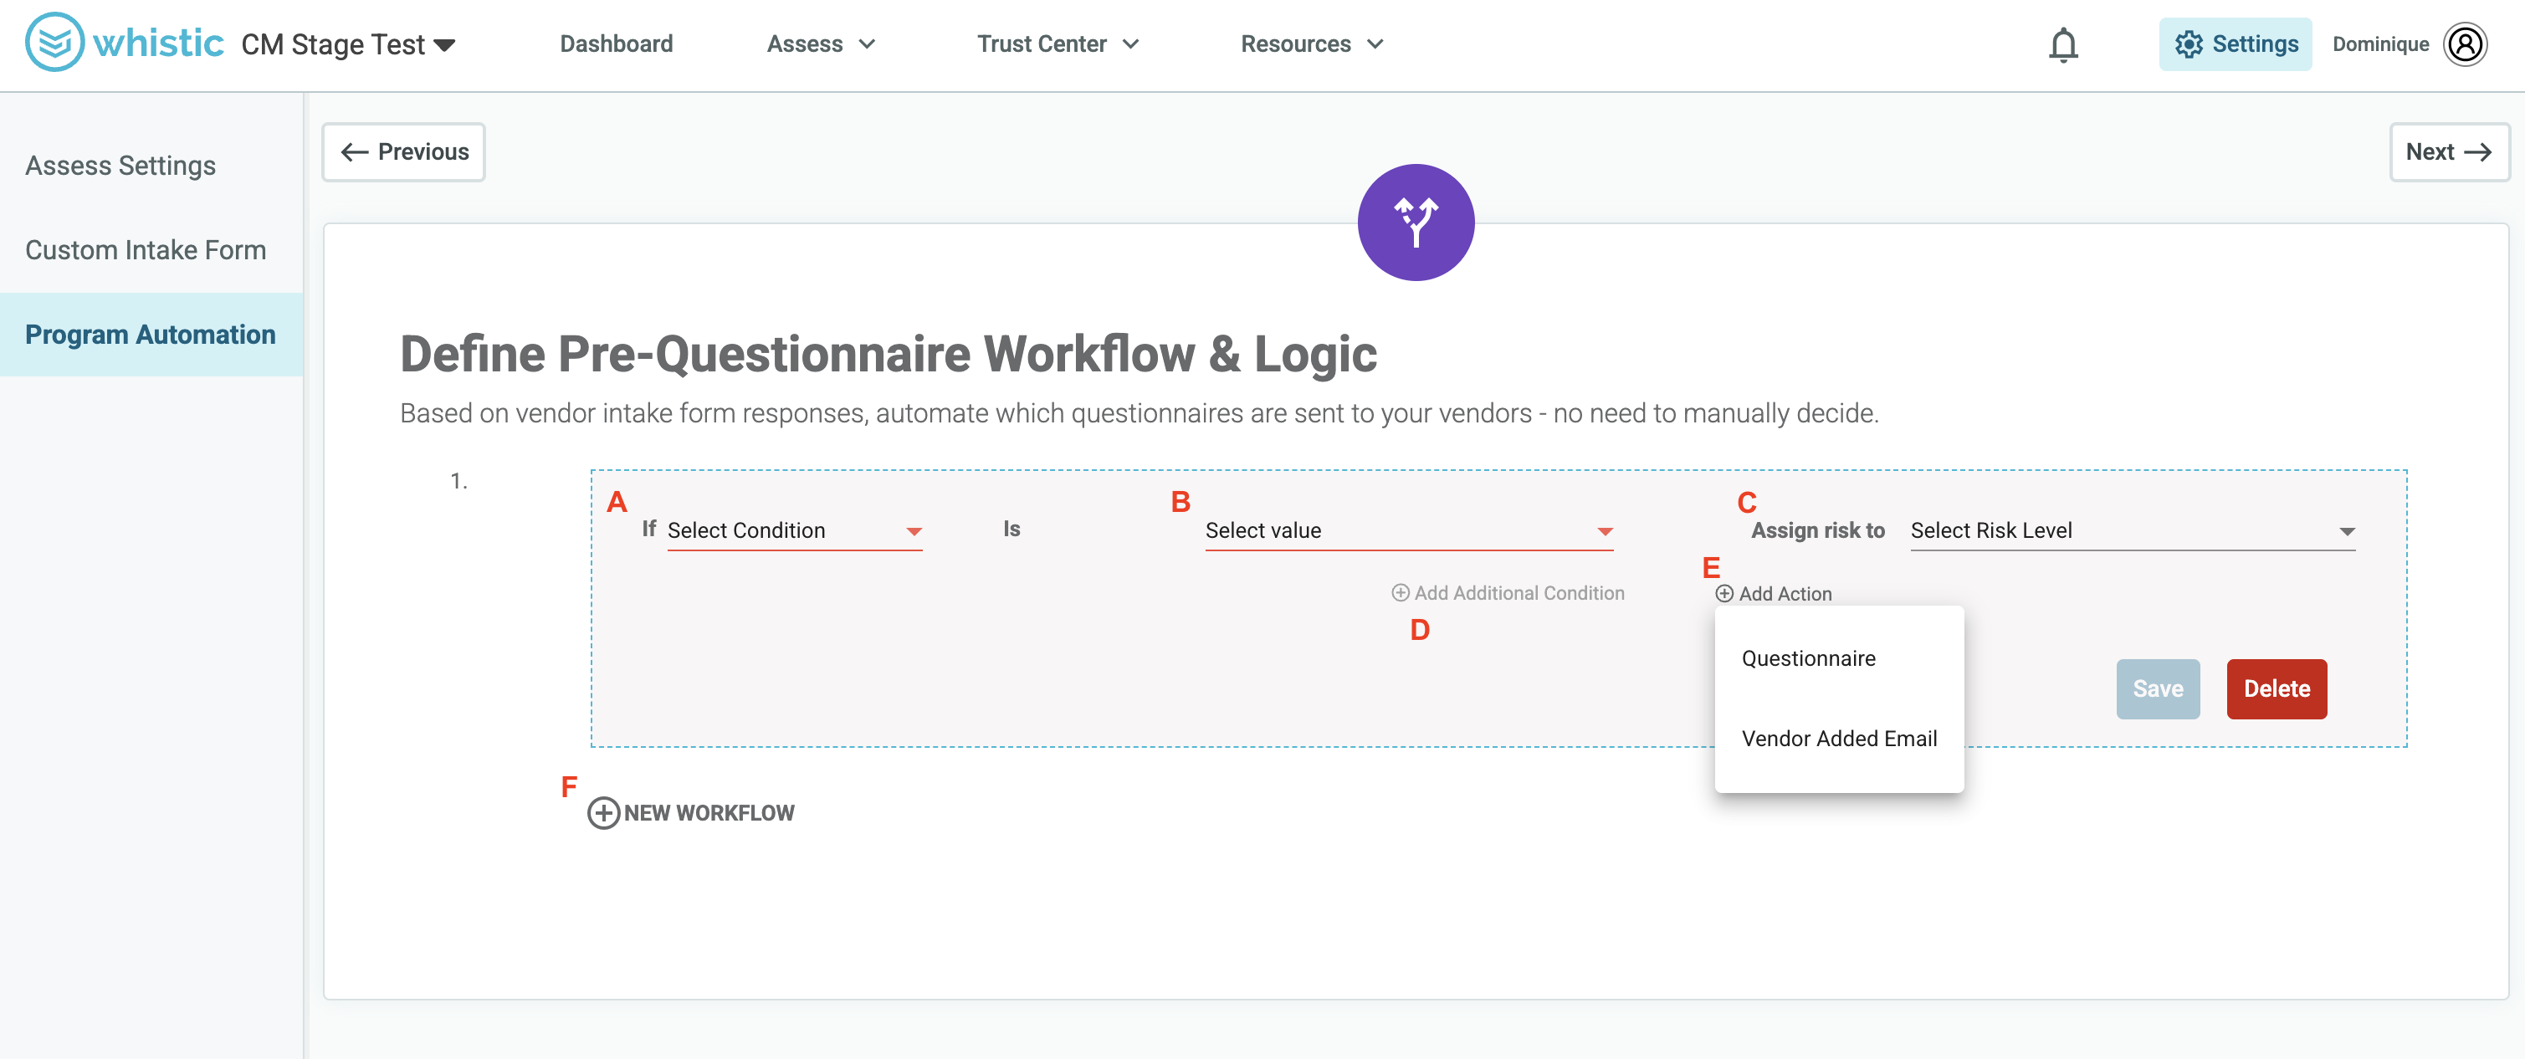Open Custom Intake Form in the sidebar
The height and width of the screenshot is (1059, 2525).
[145, 250]
